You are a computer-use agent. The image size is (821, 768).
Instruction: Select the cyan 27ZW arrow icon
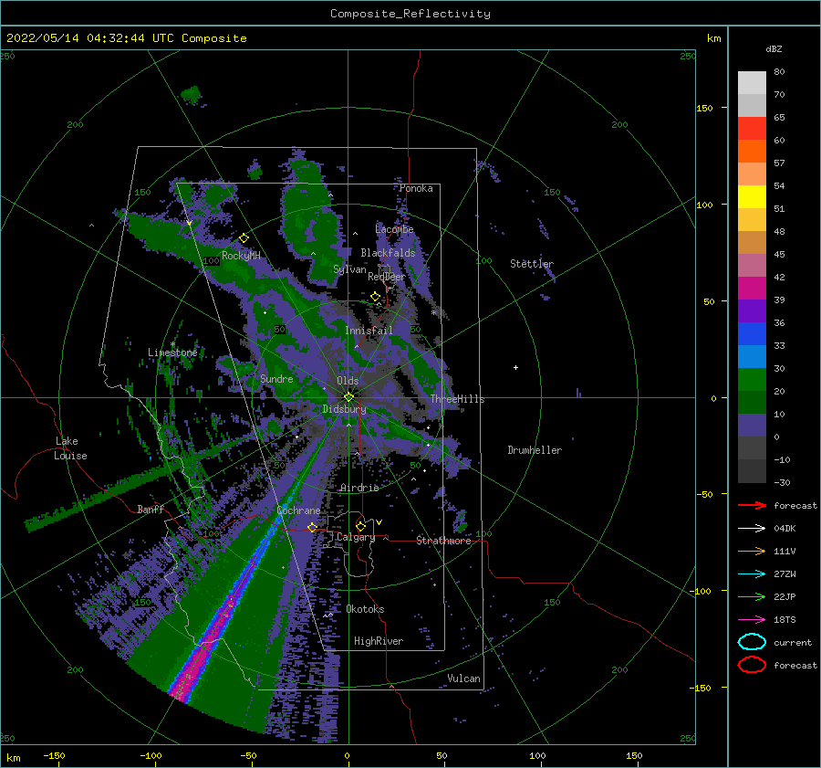[x=752, y=574]
